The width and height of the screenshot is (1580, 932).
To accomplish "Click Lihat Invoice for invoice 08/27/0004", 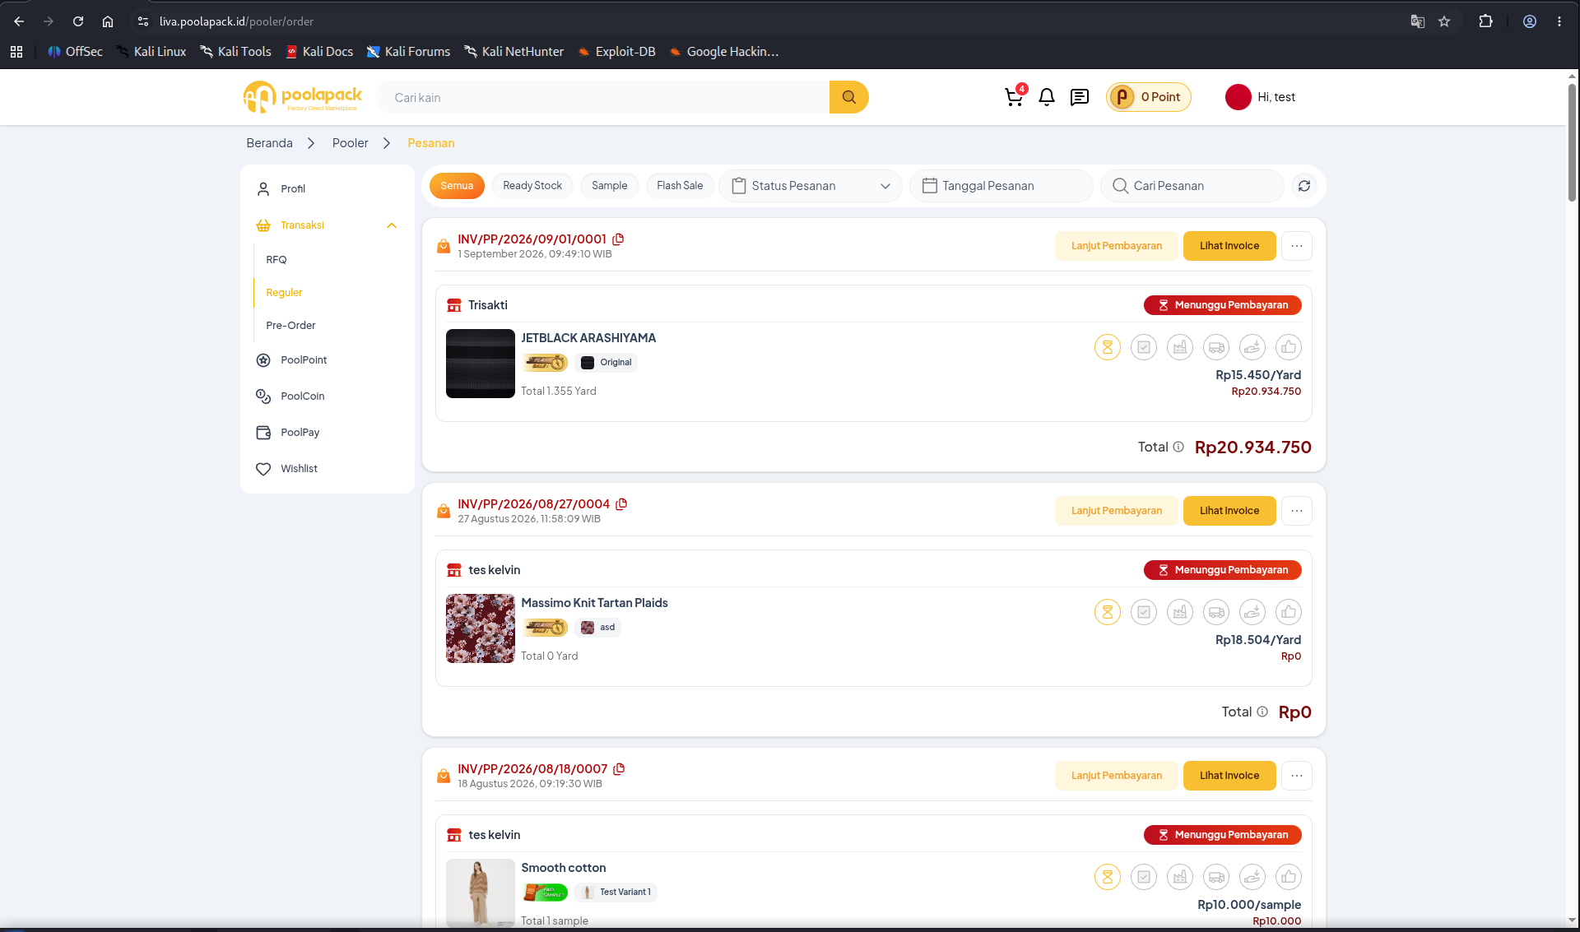I will pyautogui.click(x=1229, y=511).
